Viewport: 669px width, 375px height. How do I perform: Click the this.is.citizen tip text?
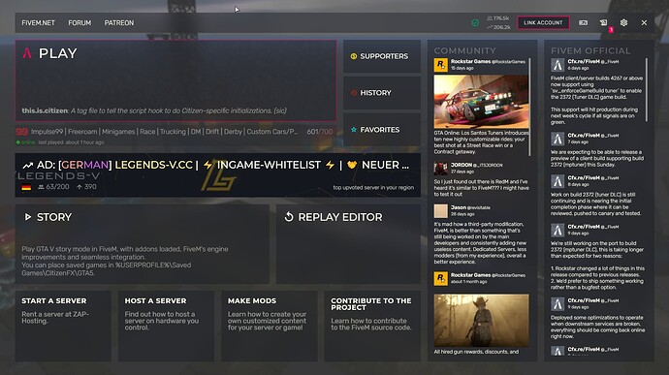pos(154,110)
